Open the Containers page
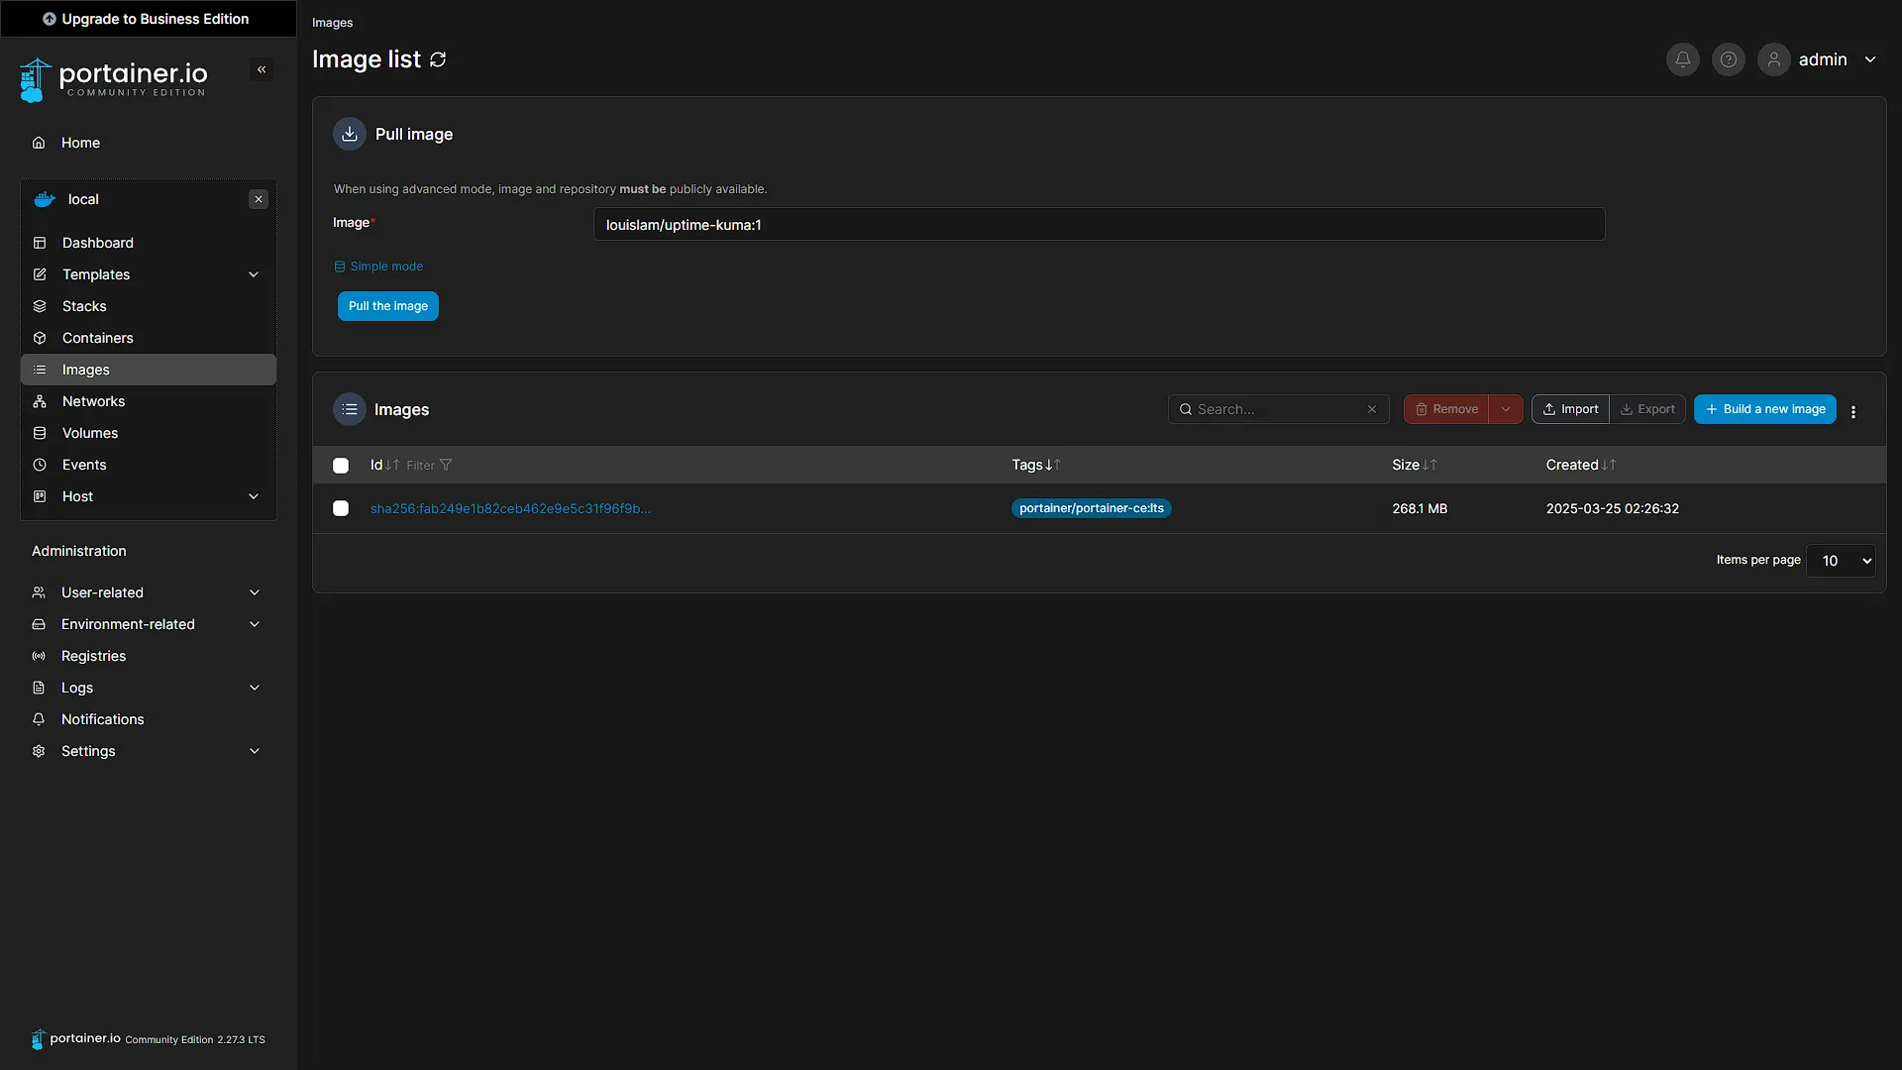 click(149, 338)
